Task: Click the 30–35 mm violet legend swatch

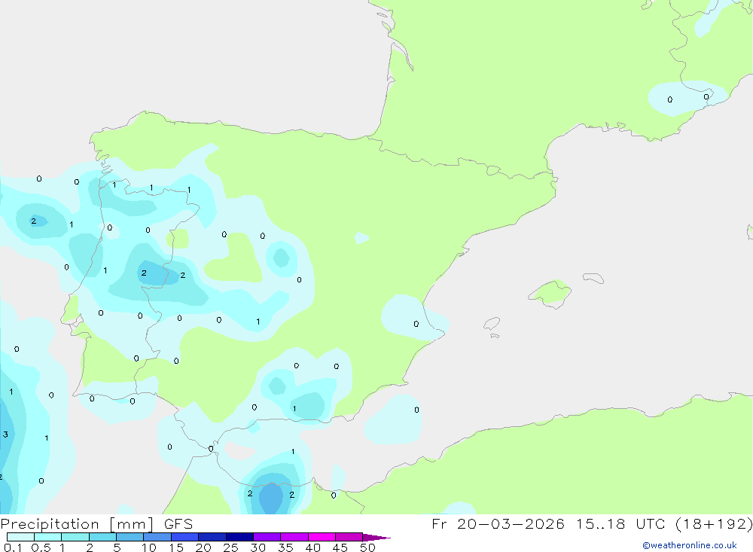Action: click(267, 537)
